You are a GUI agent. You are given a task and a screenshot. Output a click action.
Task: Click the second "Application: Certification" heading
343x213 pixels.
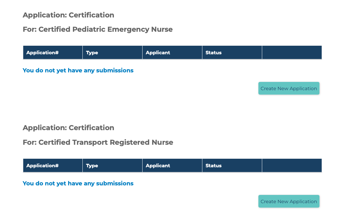coord(68,128)
